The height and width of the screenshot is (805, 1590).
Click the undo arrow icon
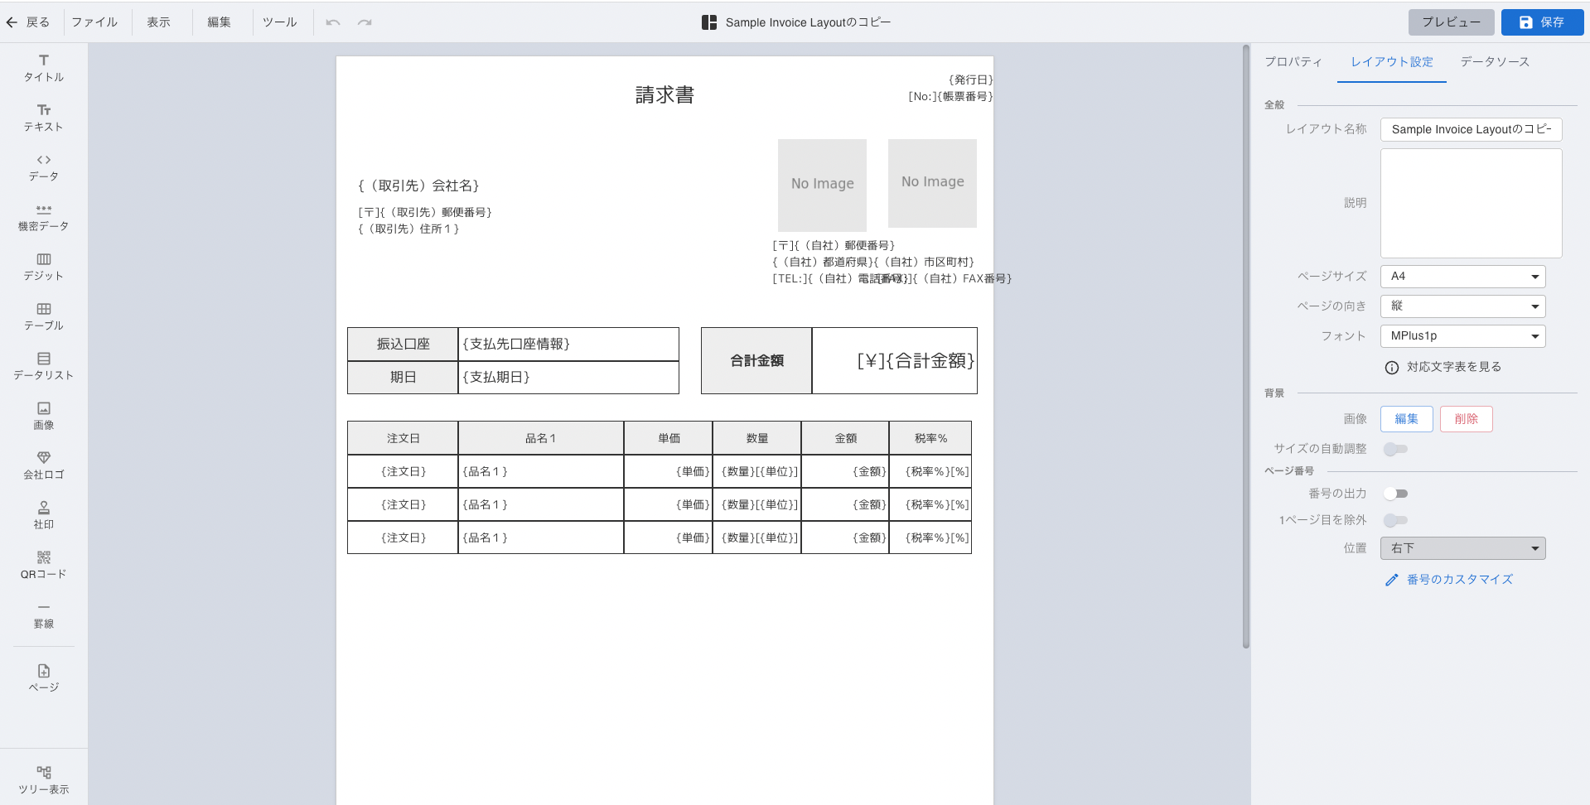coord(333,22)
